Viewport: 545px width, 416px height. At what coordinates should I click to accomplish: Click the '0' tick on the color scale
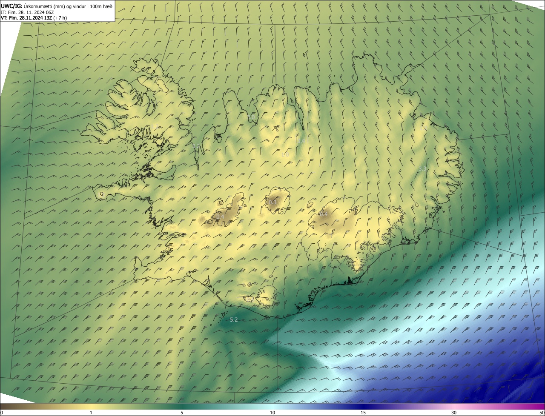1,413
